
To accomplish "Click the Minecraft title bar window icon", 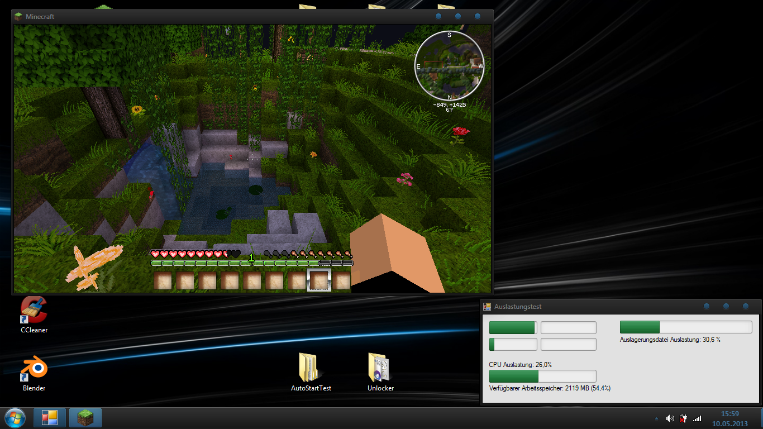I will coord(18,17).
